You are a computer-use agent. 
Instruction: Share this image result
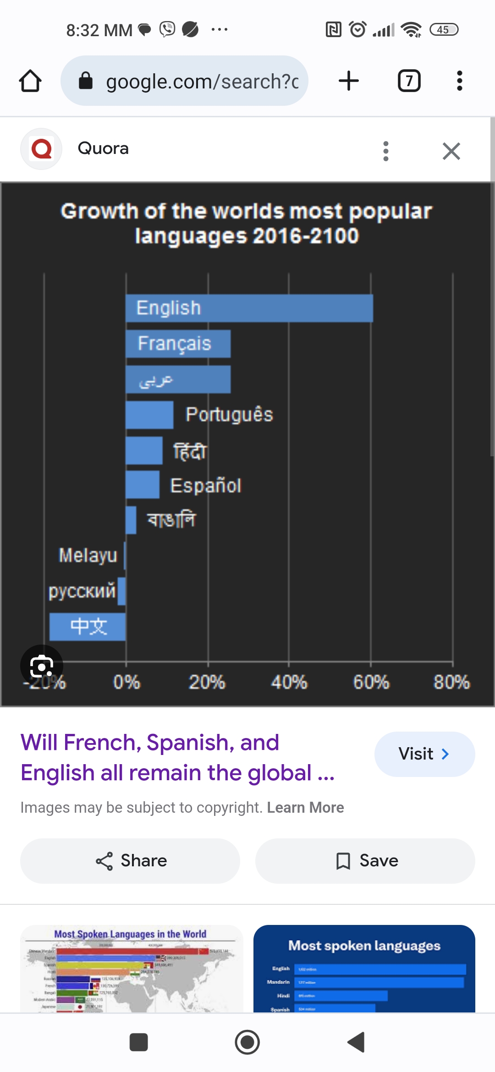[130, 861]
